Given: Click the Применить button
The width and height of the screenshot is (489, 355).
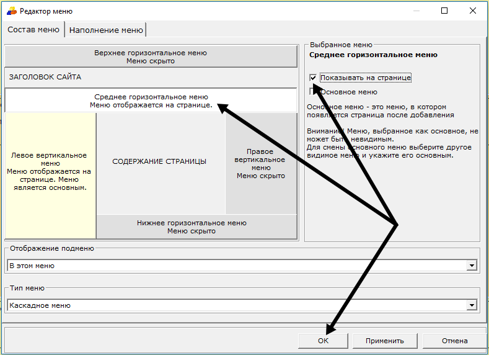Looking at the screenshot, I should 384,341.
